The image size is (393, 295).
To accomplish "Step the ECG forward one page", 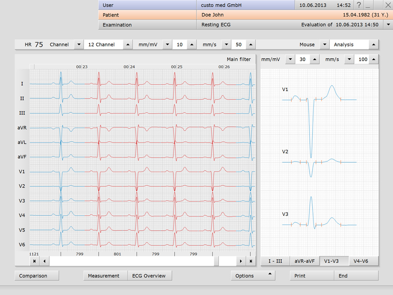I will pos(241,261).
